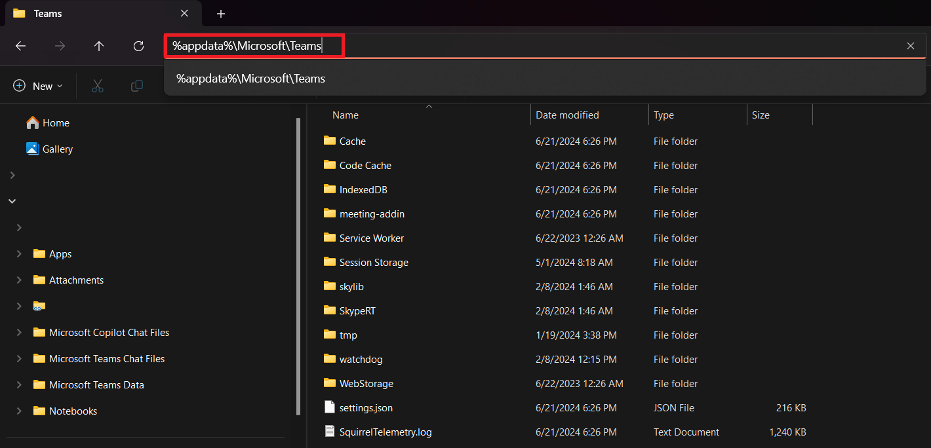Expand the Apps folder in sidebar
Screen dimensions: 931x448
click(19, 254)
